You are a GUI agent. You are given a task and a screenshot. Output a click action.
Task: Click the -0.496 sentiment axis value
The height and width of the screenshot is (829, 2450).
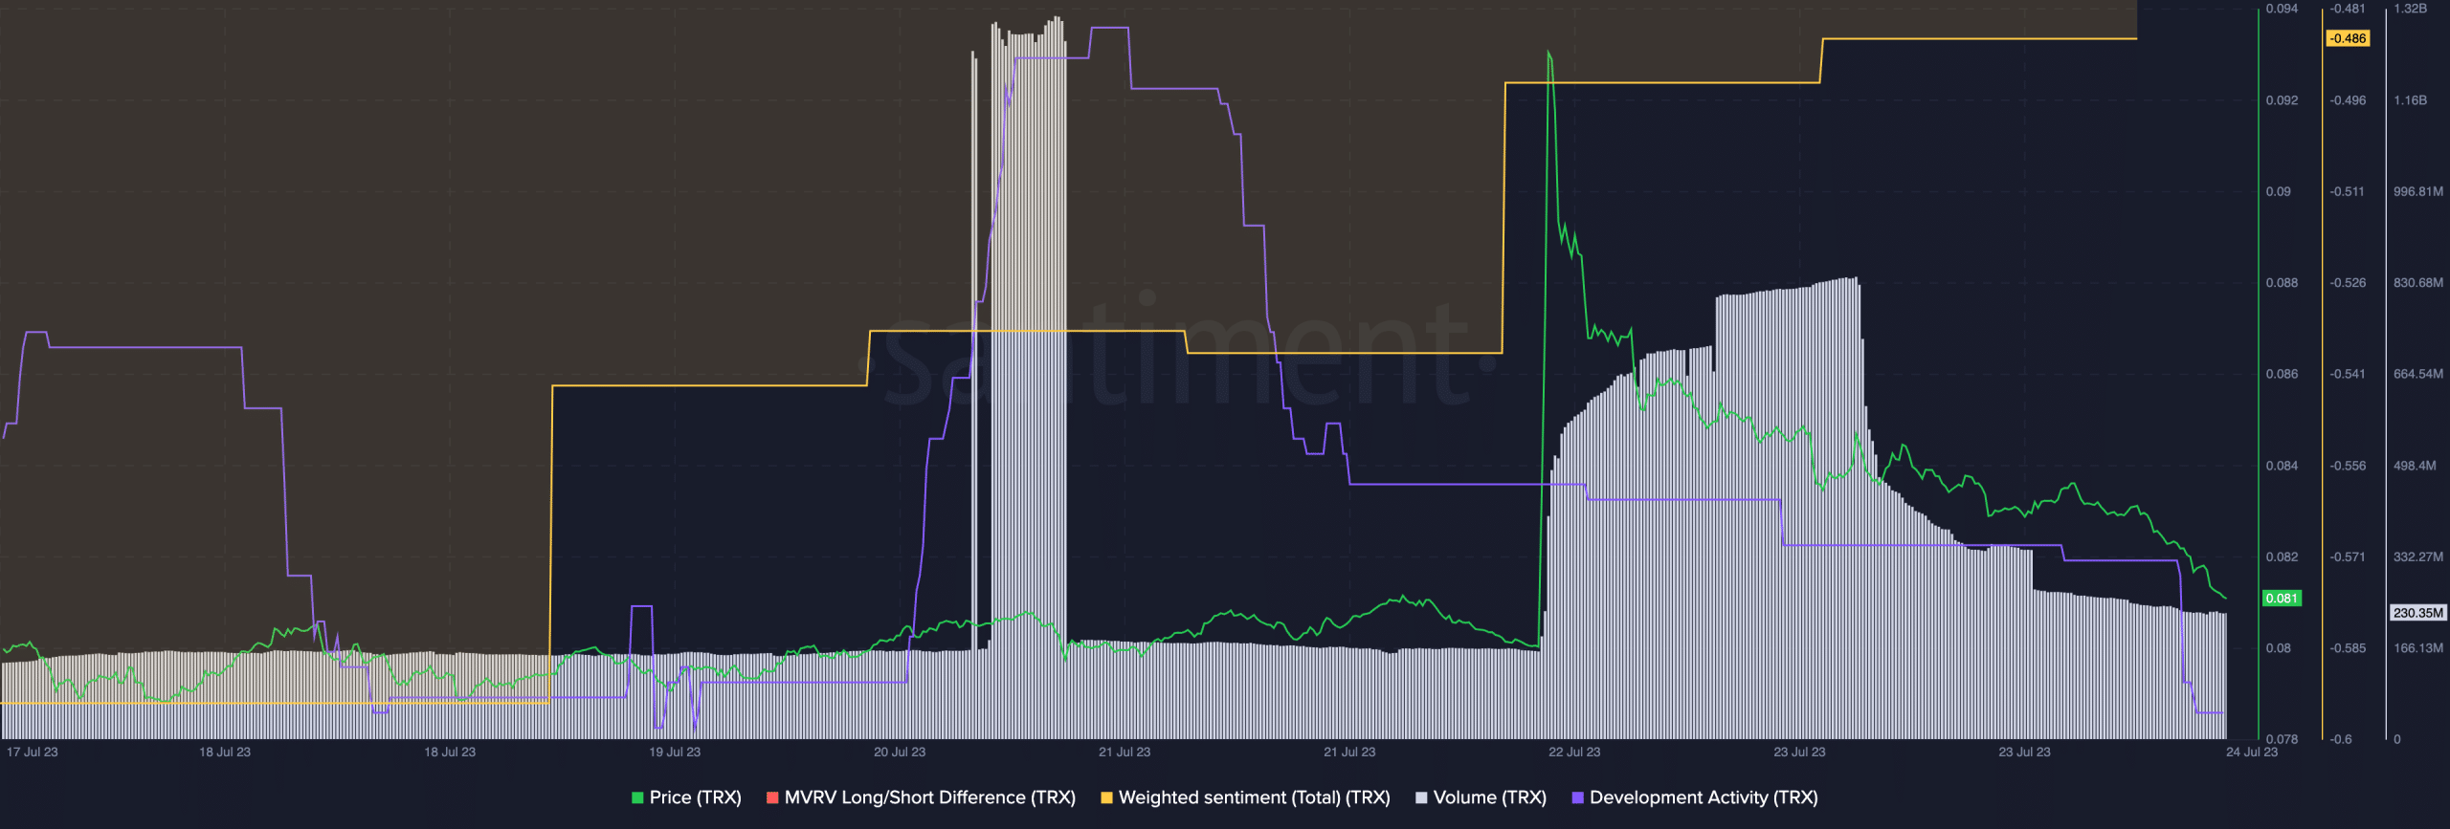pos(2348,100)
